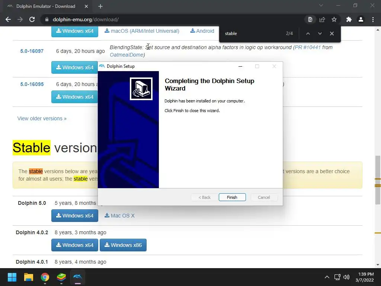Open macOS (ARM/Intel Universal) download link
The width and height of the screenshot is (381, 286).
(142, 31)
